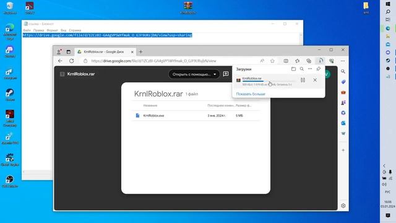This screenshot has width=396, height=223.
Task: Select the Discord desktop shortcut
Action: coord(10,51)
